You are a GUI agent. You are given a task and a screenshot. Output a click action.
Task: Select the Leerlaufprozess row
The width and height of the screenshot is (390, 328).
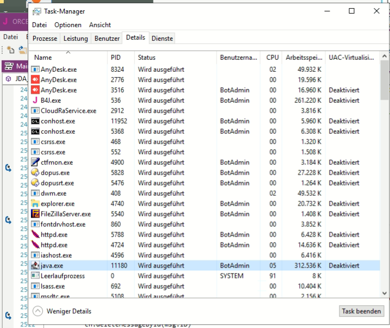[x=63, y=276]
